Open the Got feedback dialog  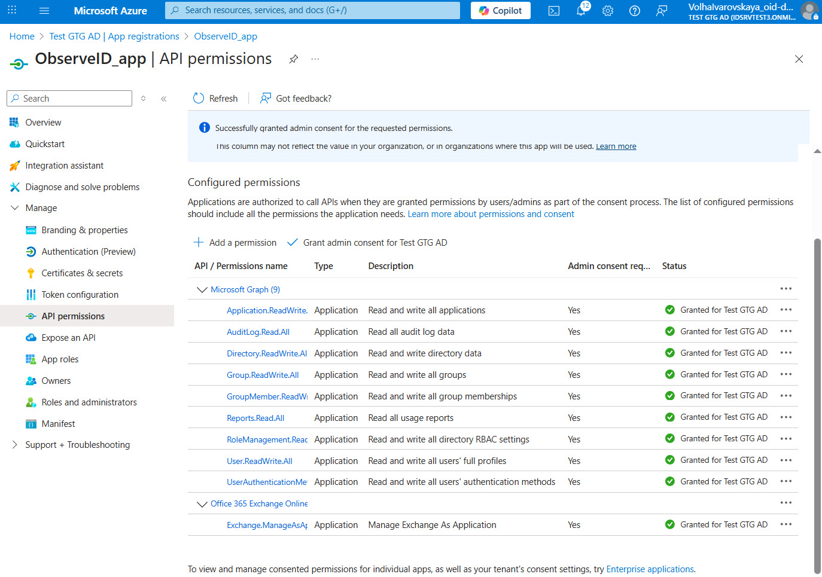pos(296,98)
